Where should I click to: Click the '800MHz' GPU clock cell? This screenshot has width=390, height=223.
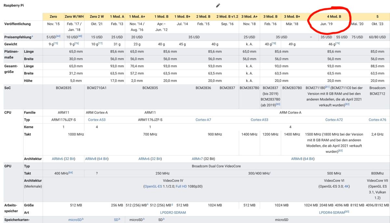pos(377,174)
